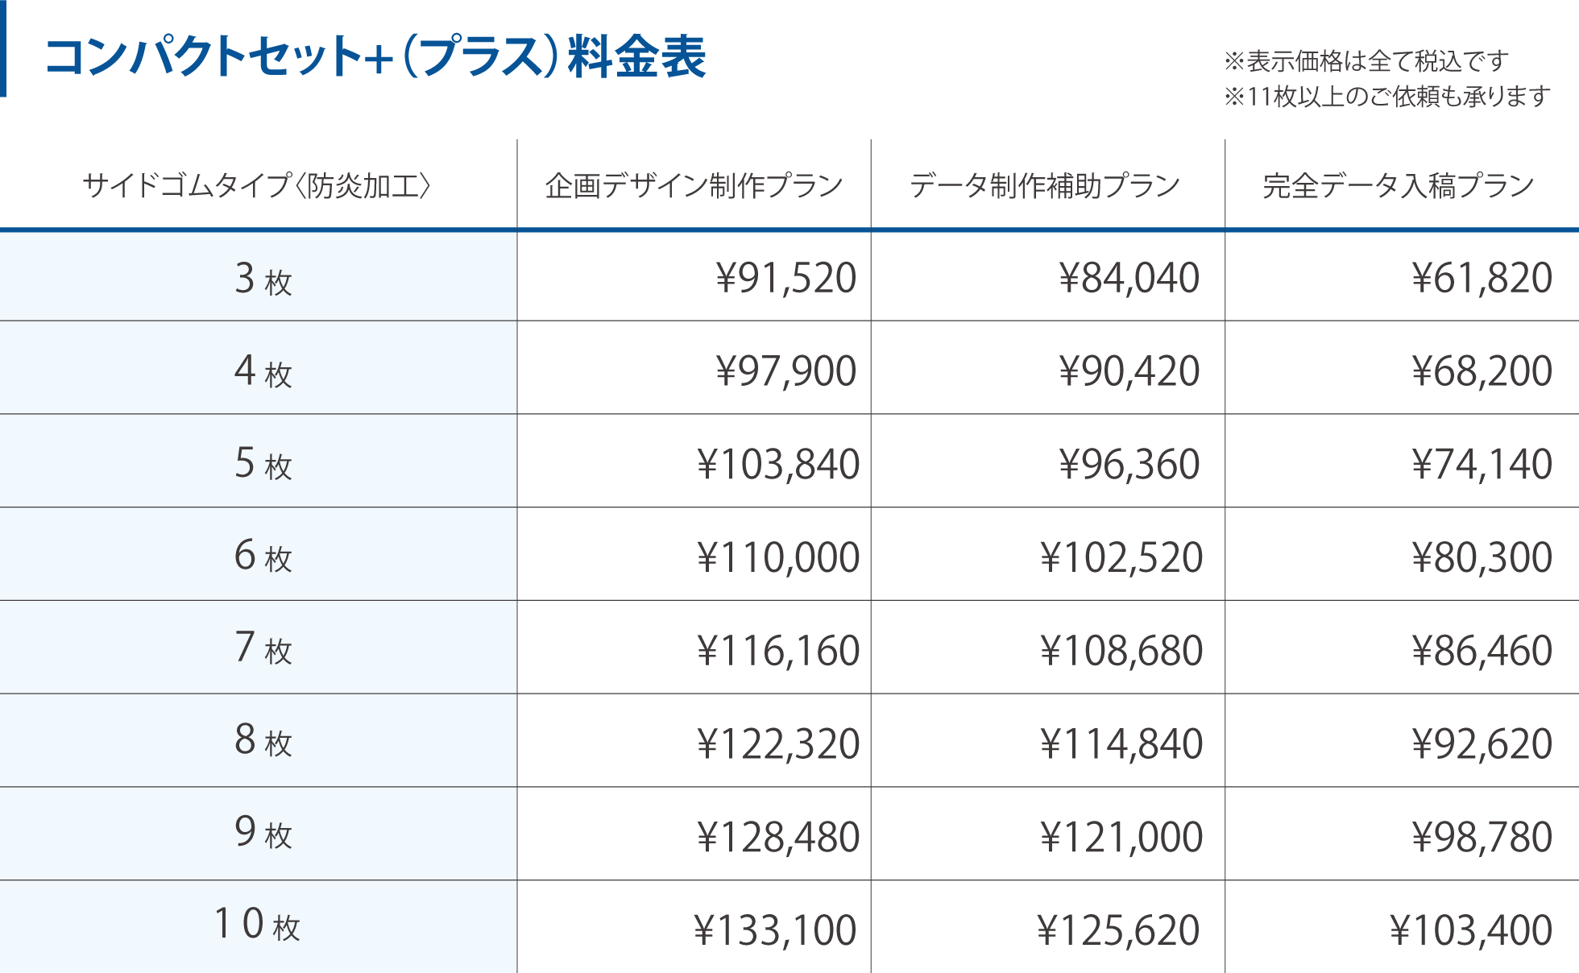Select the 完全データ入稿プラン column header
This screenshot has height=973, width=1579.
point(1399,186)
